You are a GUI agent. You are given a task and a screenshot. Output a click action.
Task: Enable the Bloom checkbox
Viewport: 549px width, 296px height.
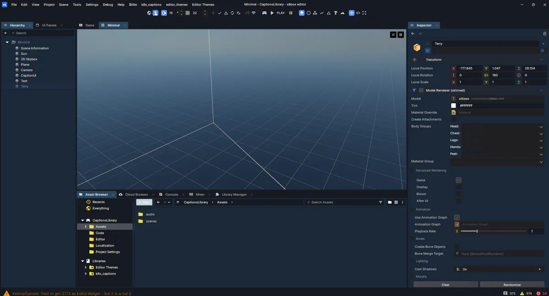[x=458, y=194]
